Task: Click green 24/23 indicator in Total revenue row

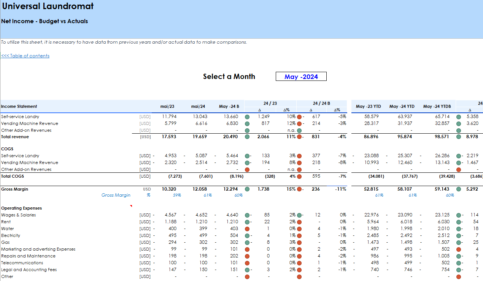Action: pos(247,137)
